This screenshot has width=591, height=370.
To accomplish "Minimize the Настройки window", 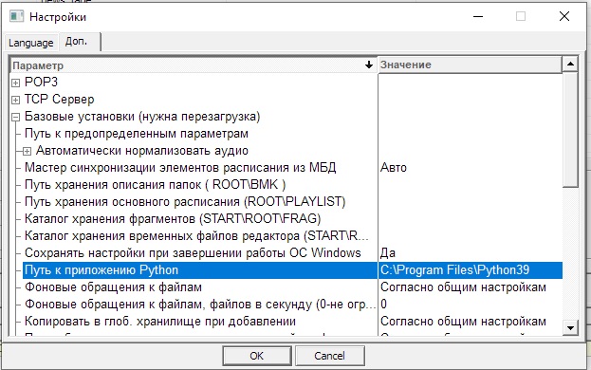I will (478, 16).
